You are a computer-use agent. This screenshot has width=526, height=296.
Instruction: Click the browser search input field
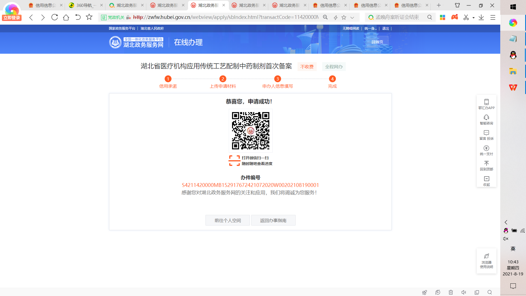(x=397, y=17)
